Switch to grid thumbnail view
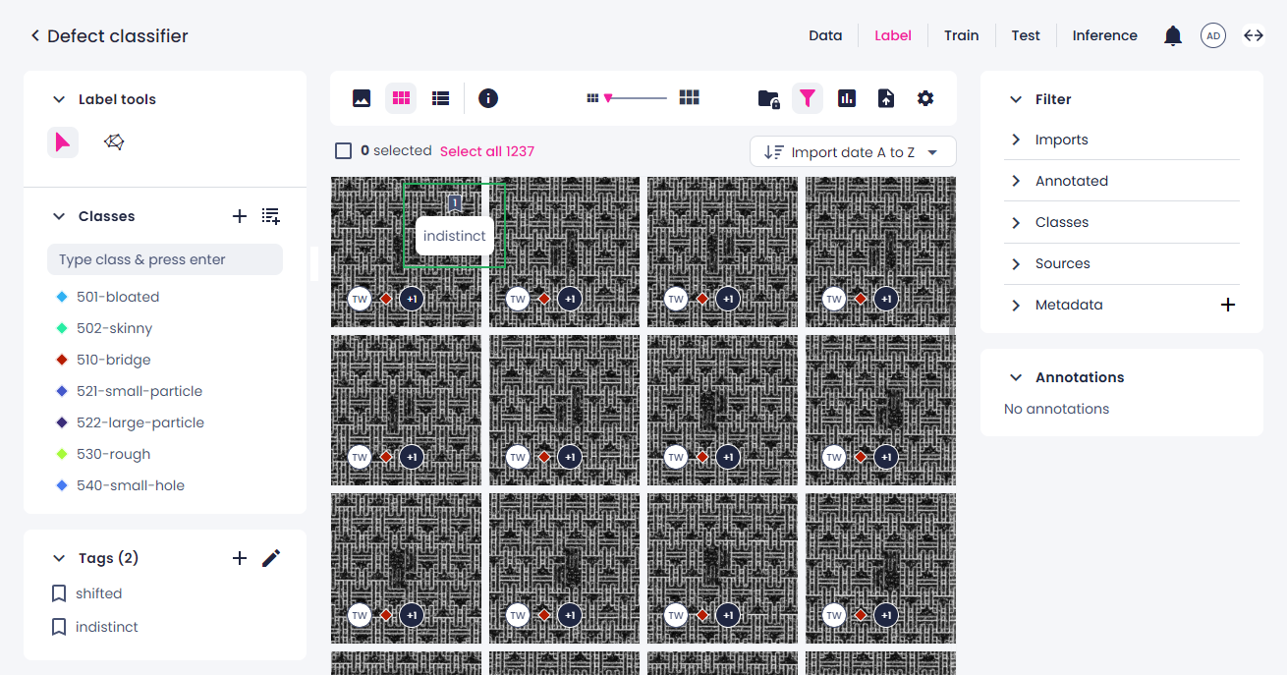 coord(401,98)
